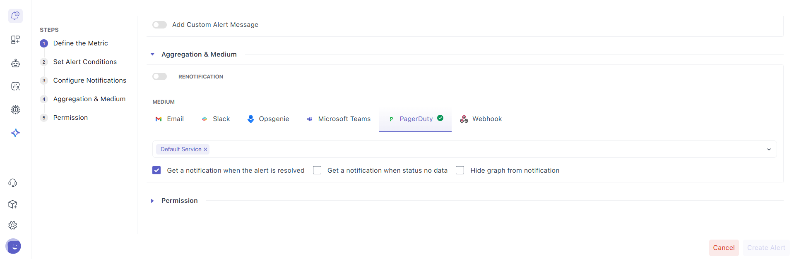Open the alerts bell icon in sidebar
794x259 pixels.
click(15, 16)
